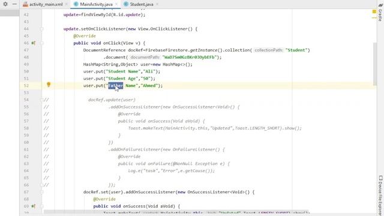This screenshot has height=216, width=384.
Task: Click the override gutter icon on line 69
Action: (34, 206)
